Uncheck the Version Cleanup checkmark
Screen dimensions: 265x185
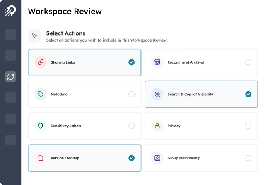(131, 158)
